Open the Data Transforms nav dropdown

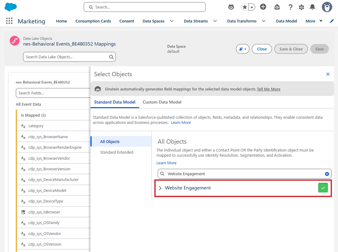[264, 21]
